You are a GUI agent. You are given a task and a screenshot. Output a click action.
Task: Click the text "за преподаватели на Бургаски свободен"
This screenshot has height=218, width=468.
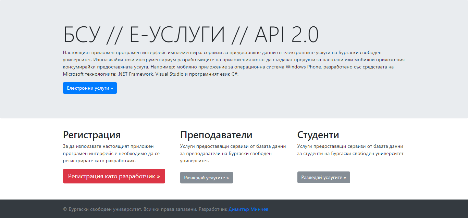(x=226, y=153)
